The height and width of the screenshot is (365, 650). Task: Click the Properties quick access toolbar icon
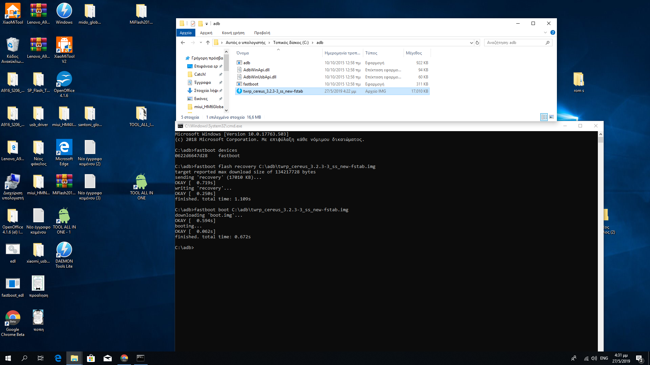pos(193,24)
